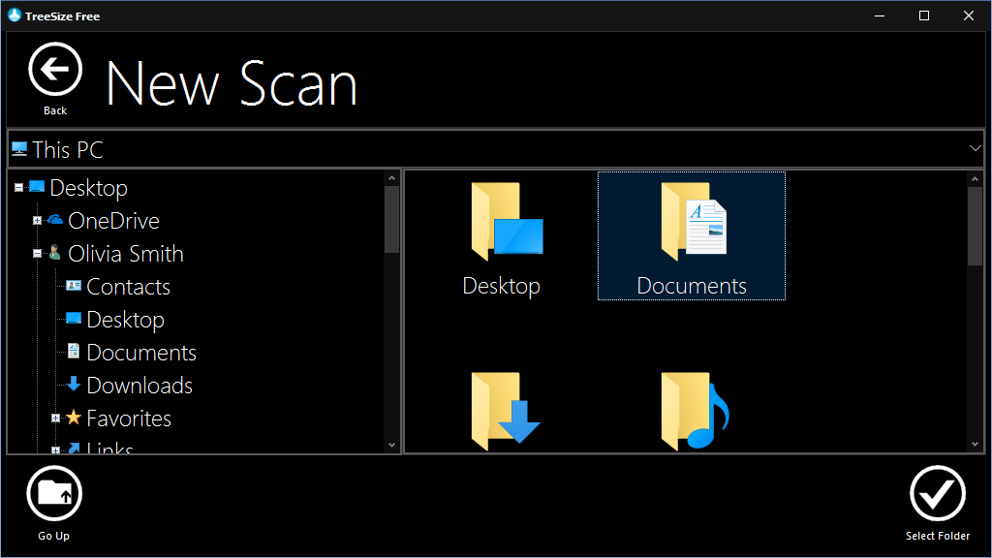992x558 pixels.
Task: Click the tree panel scroll up arrow
Action: [x=391, y=178]
